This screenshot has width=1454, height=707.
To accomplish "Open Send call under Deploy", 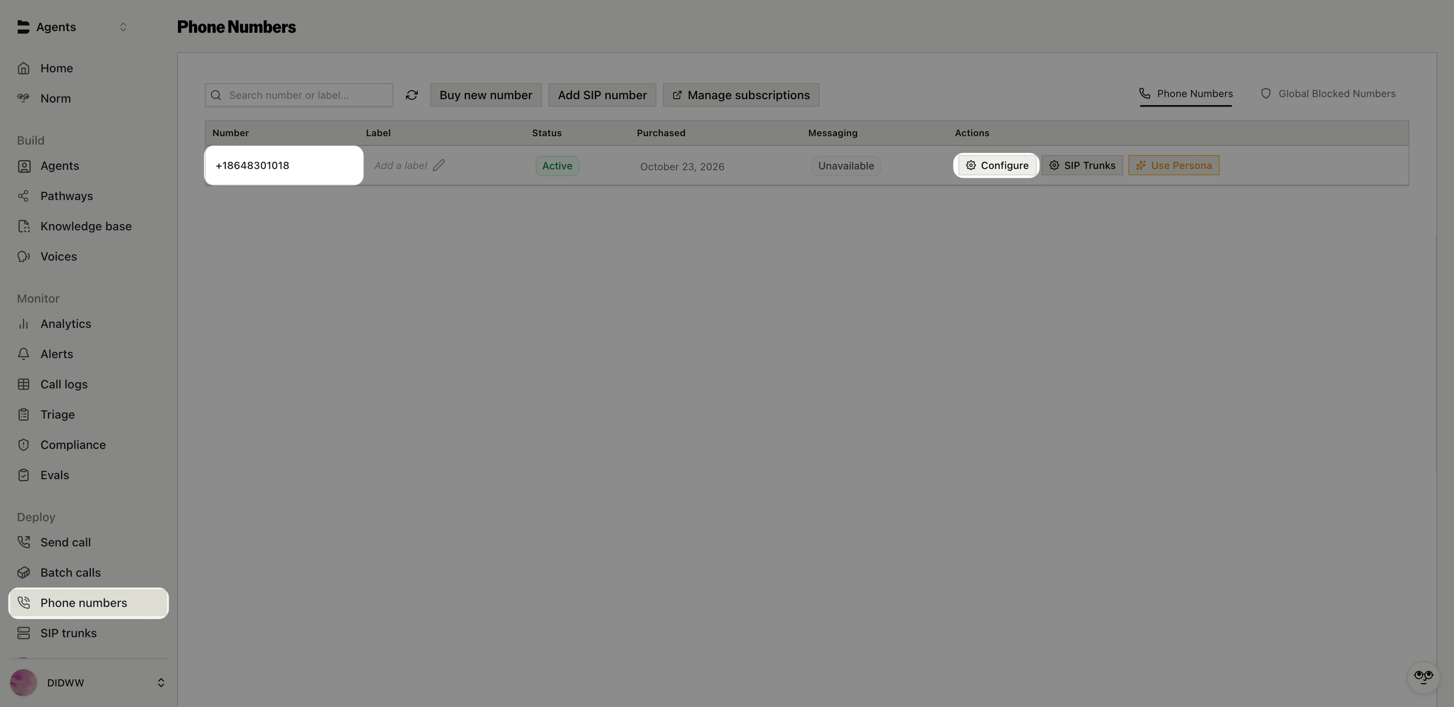I will tap(88, 542).
